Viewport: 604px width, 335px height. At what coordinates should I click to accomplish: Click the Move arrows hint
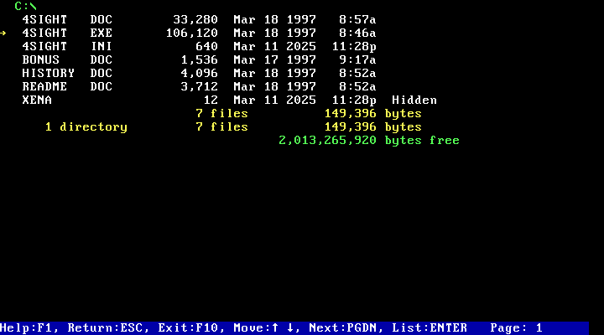[263, 328]
